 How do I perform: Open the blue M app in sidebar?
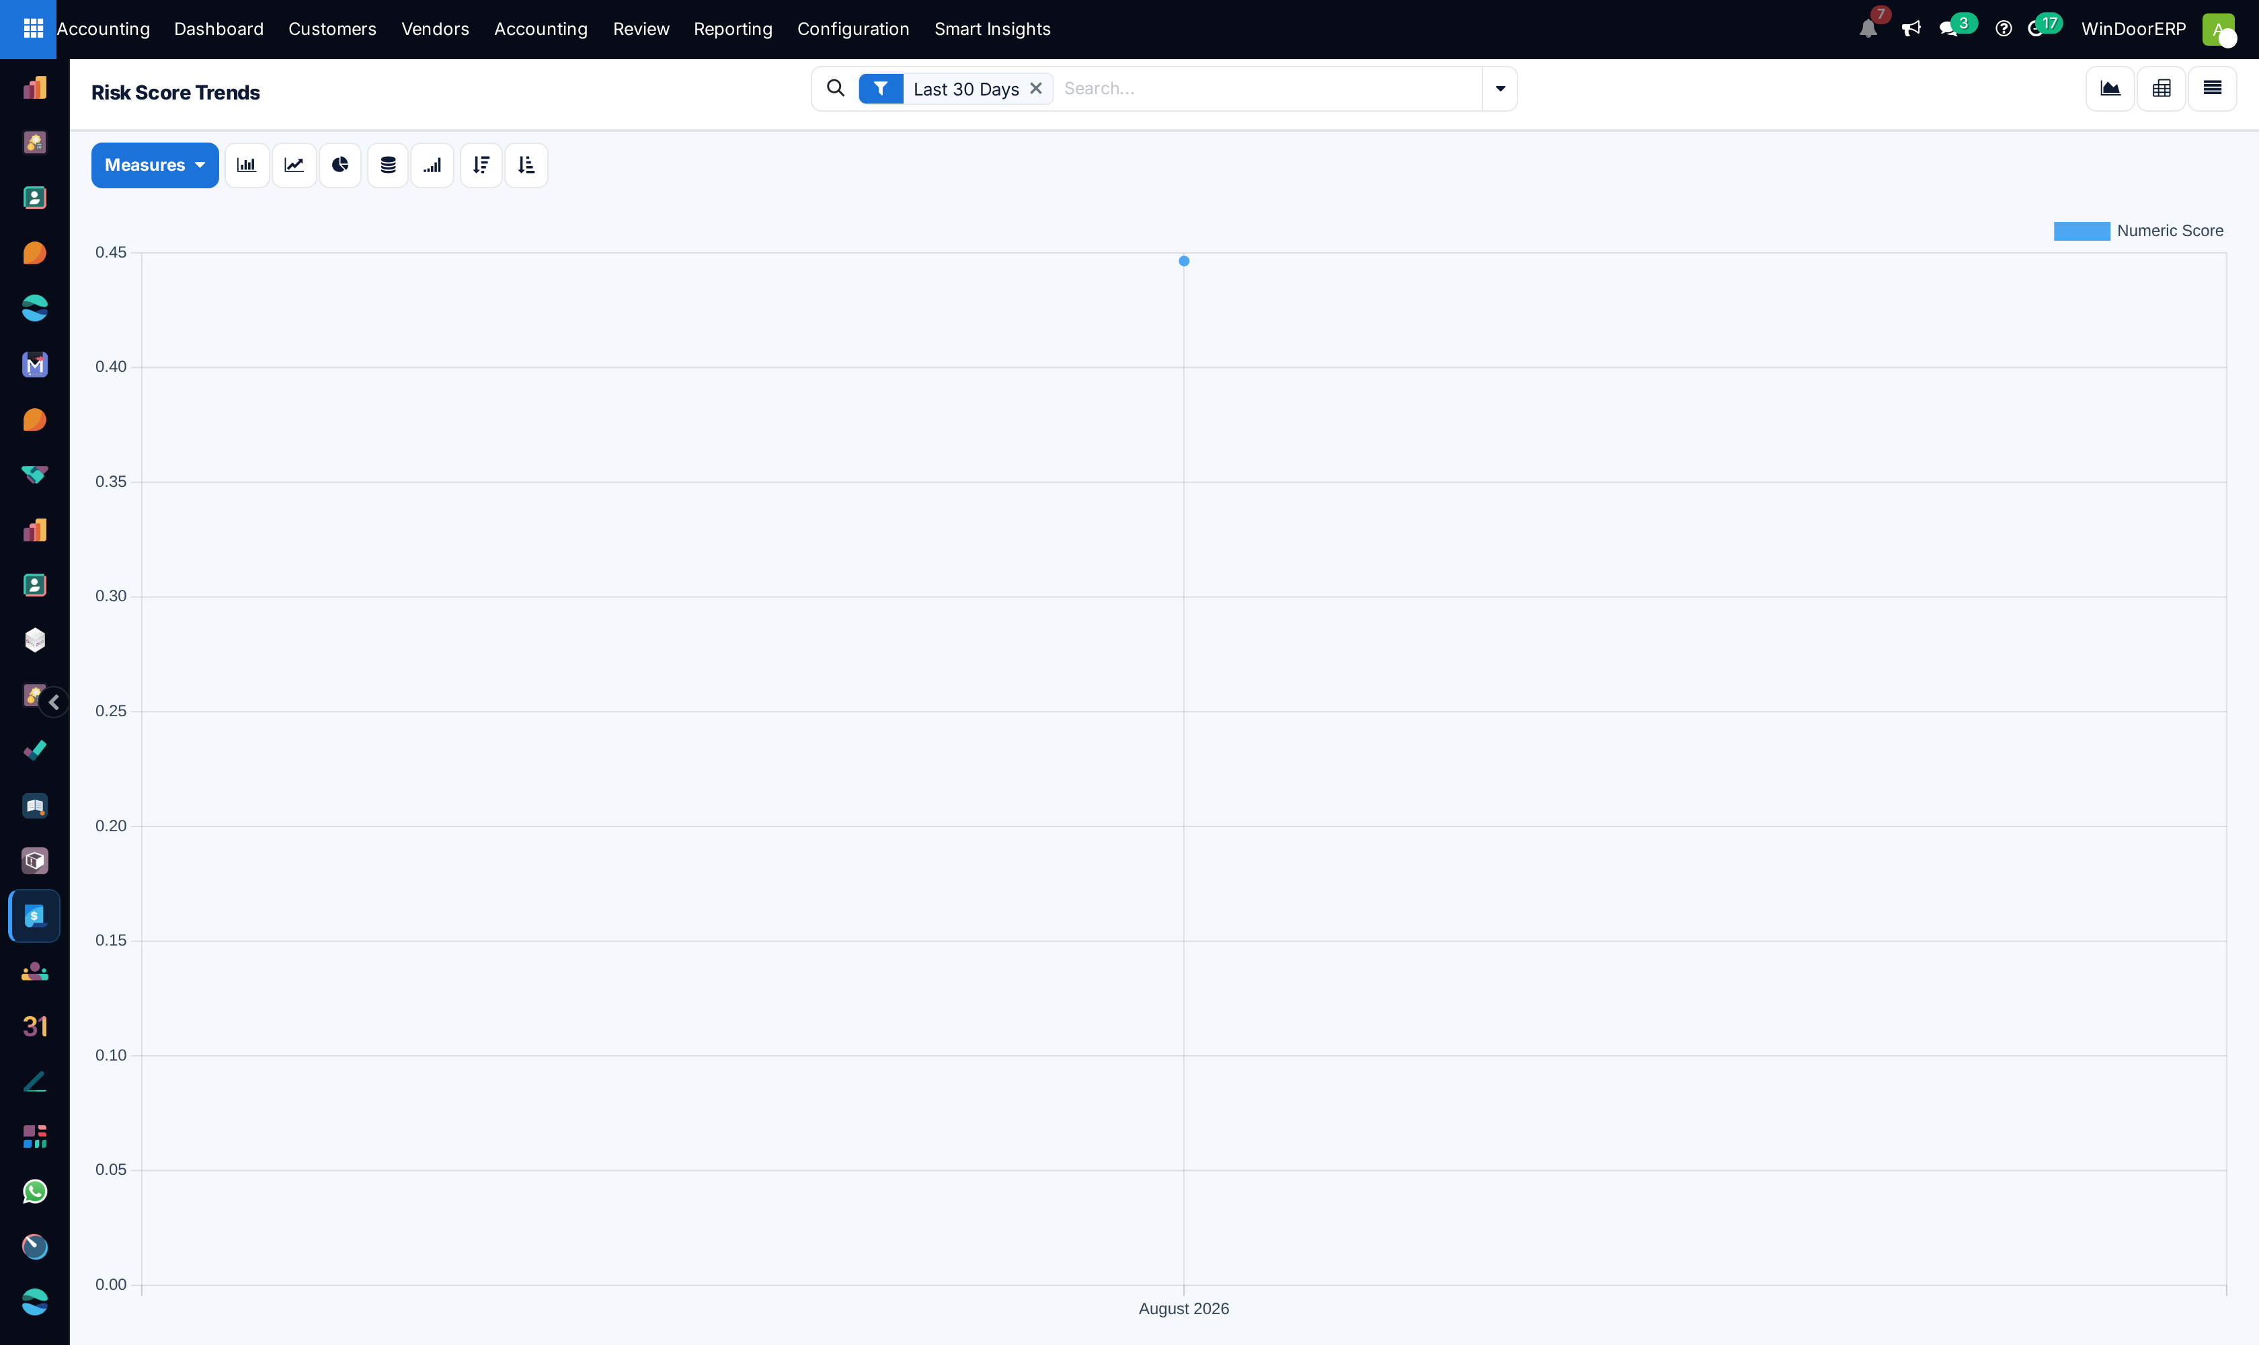(34, 364)
